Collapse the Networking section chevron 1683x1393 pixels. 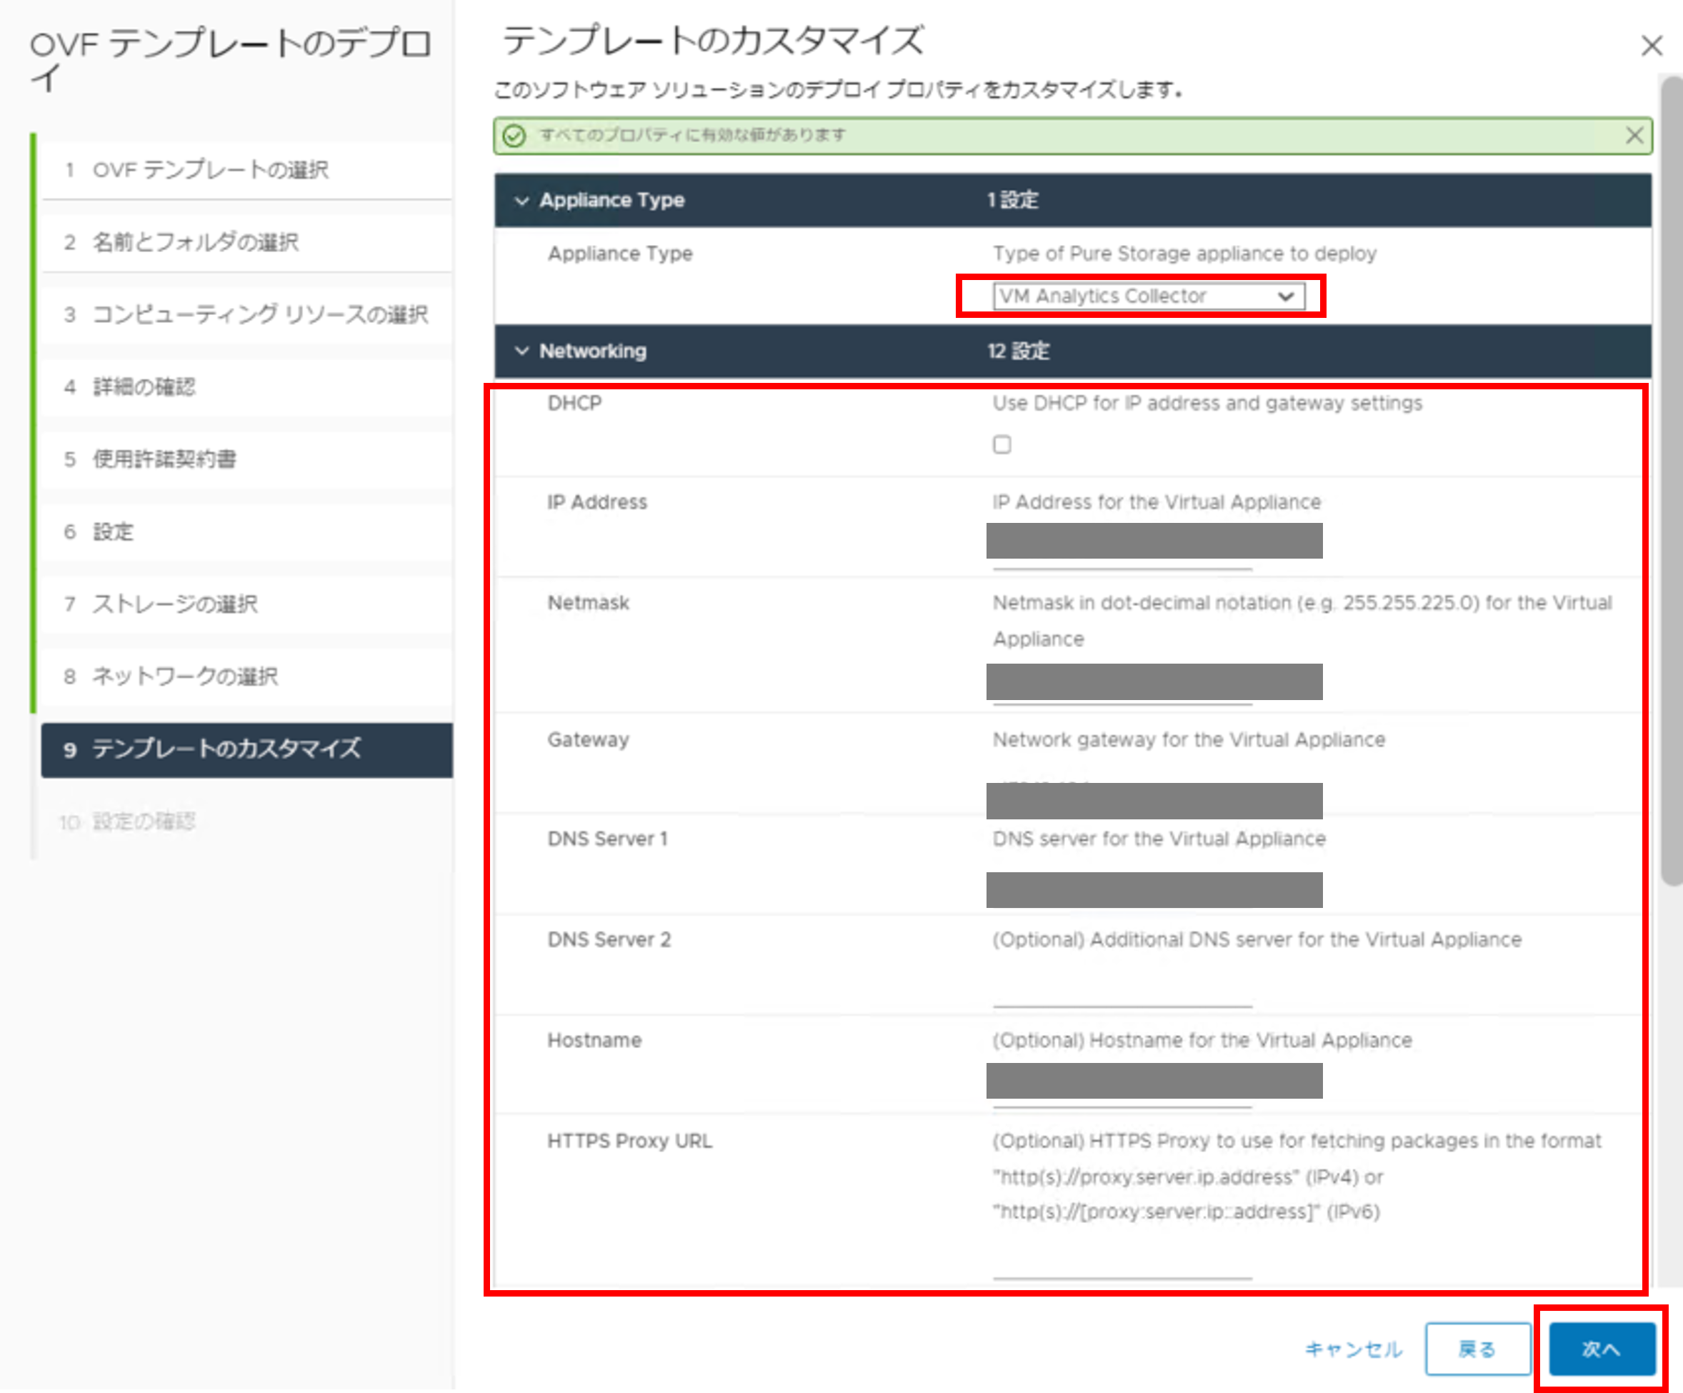click(521, 351)
